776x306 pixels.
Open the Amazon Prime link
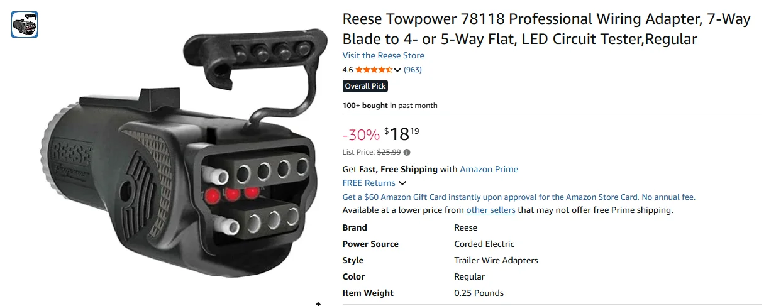coord(489,169)
